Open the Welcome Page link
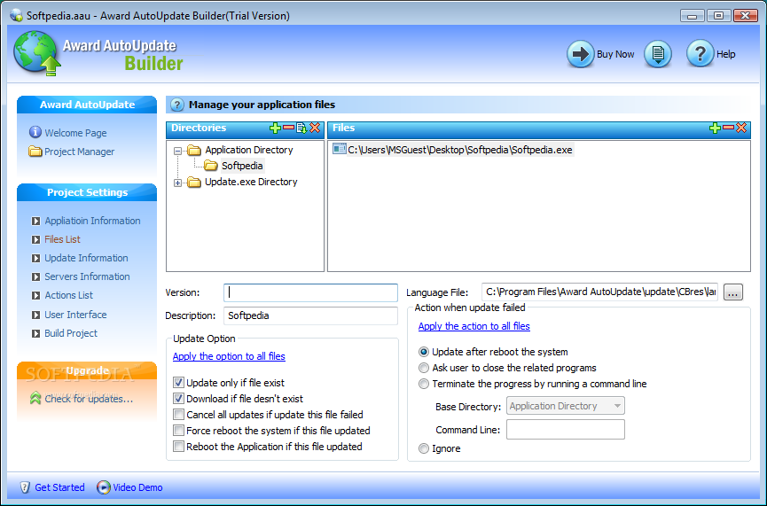The image size is (767, 506). coord(75,133)
